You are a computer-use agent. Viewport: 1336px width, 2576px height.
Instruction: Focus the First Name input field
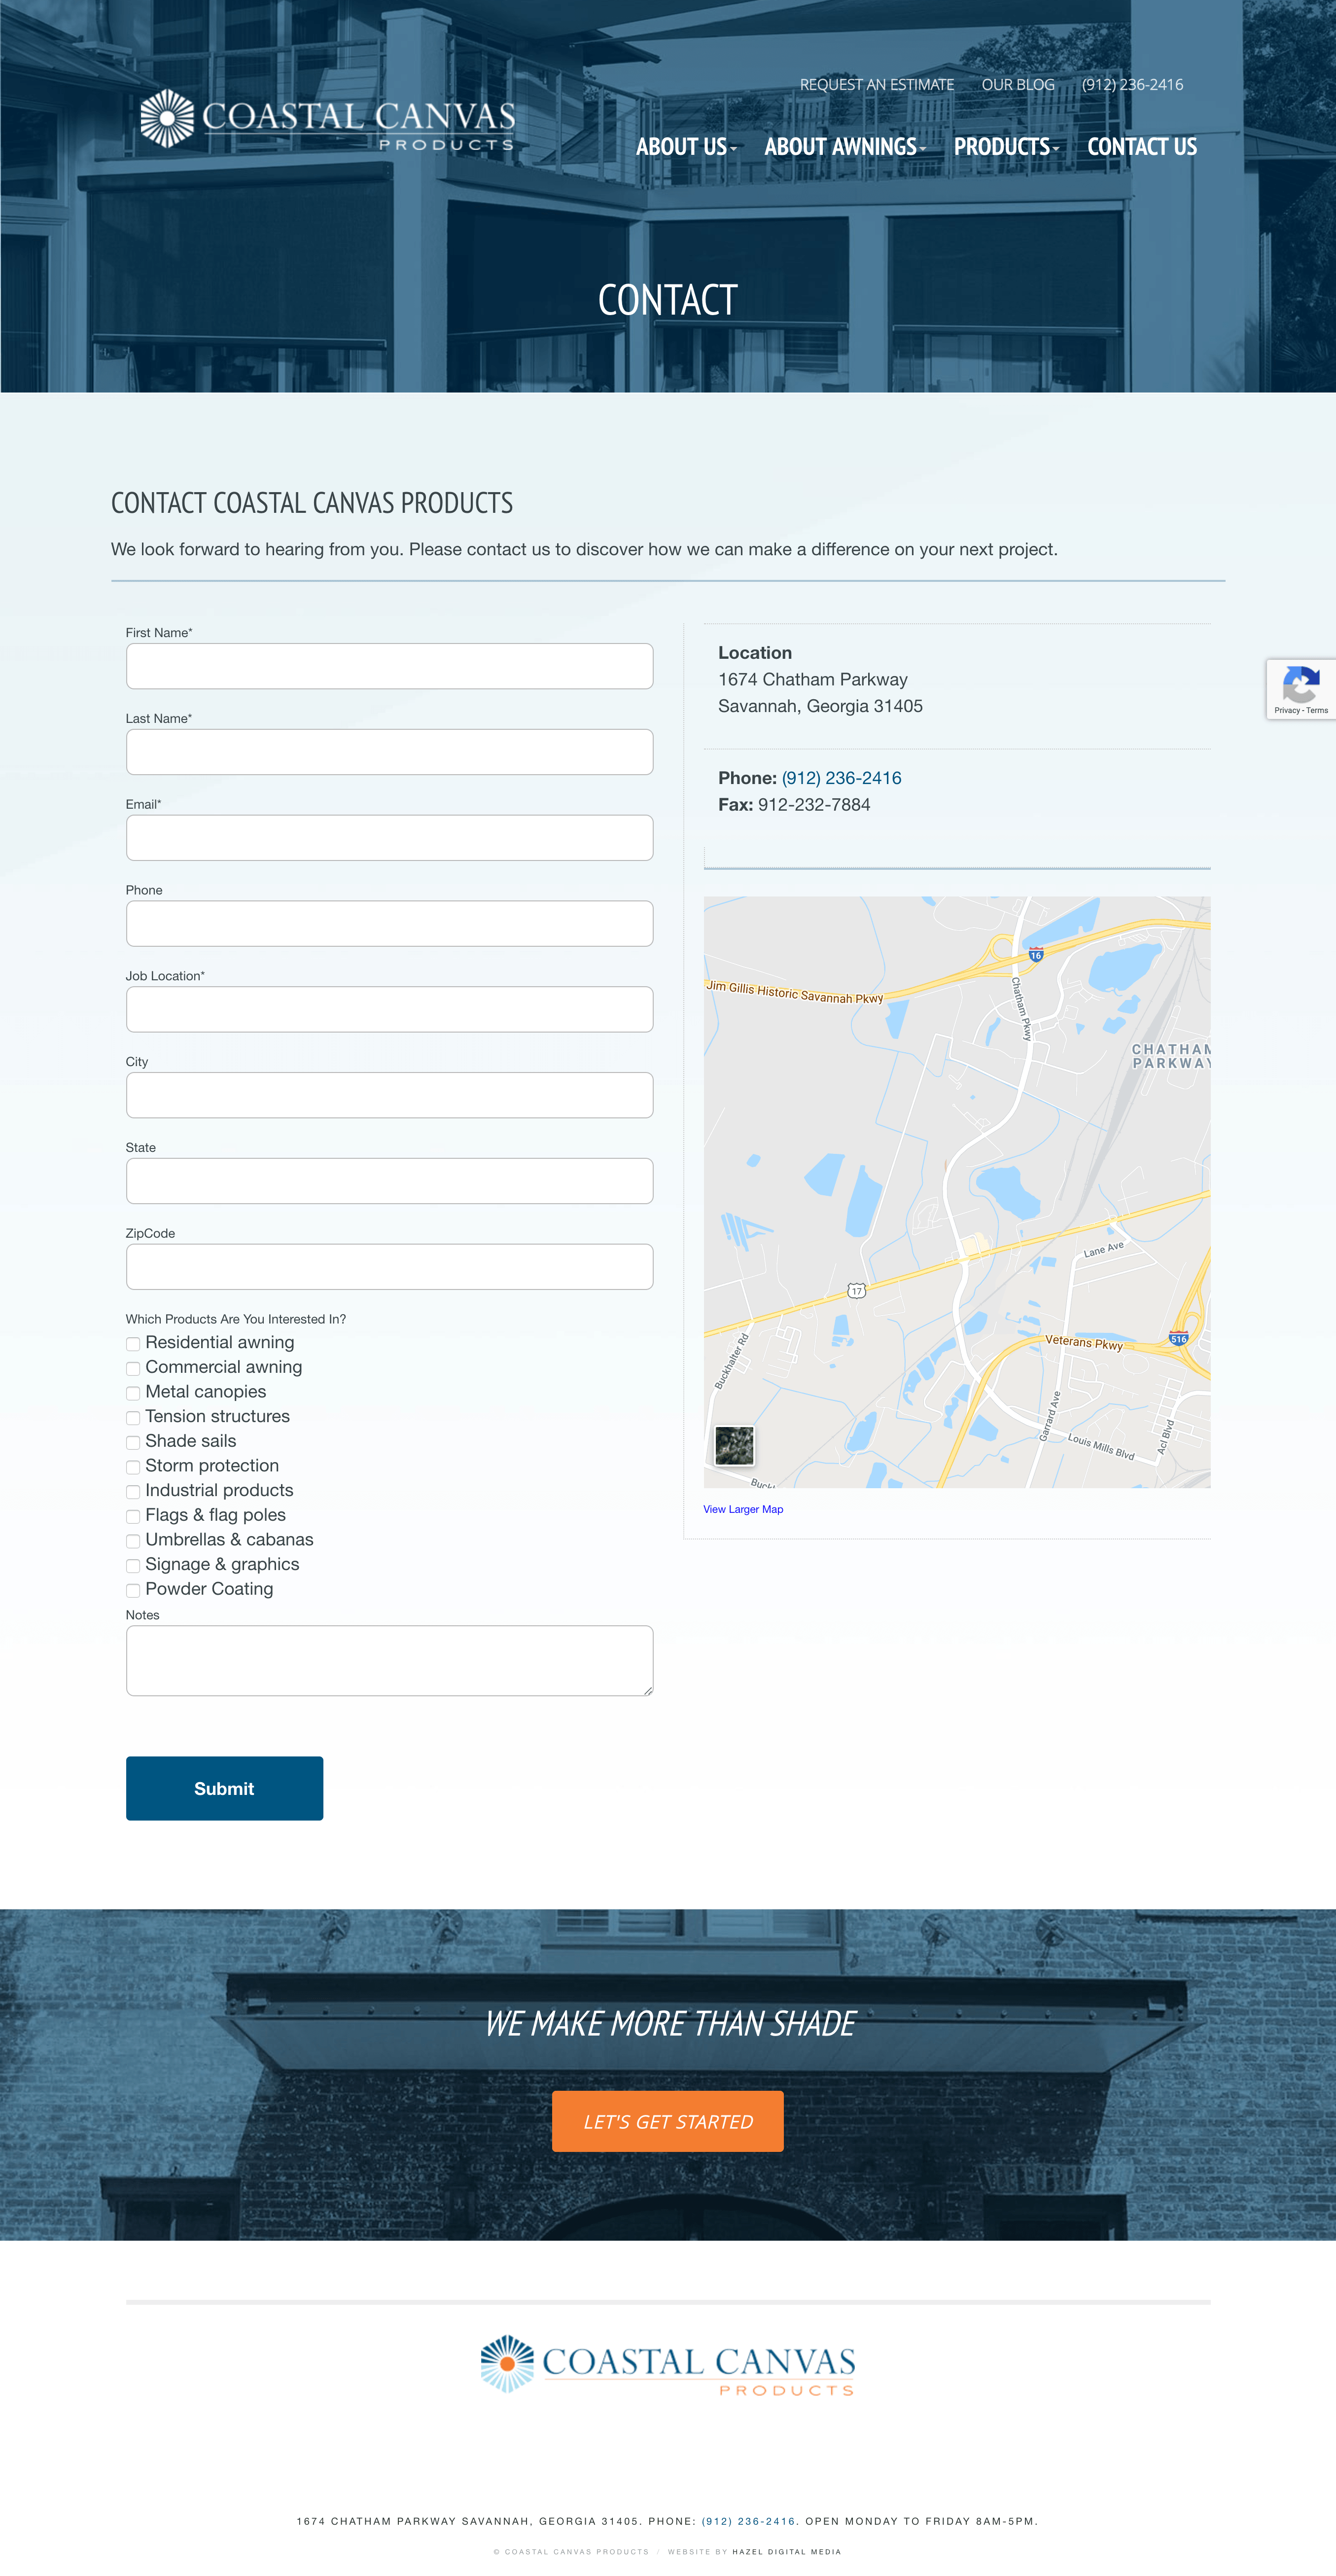[389, 666]
